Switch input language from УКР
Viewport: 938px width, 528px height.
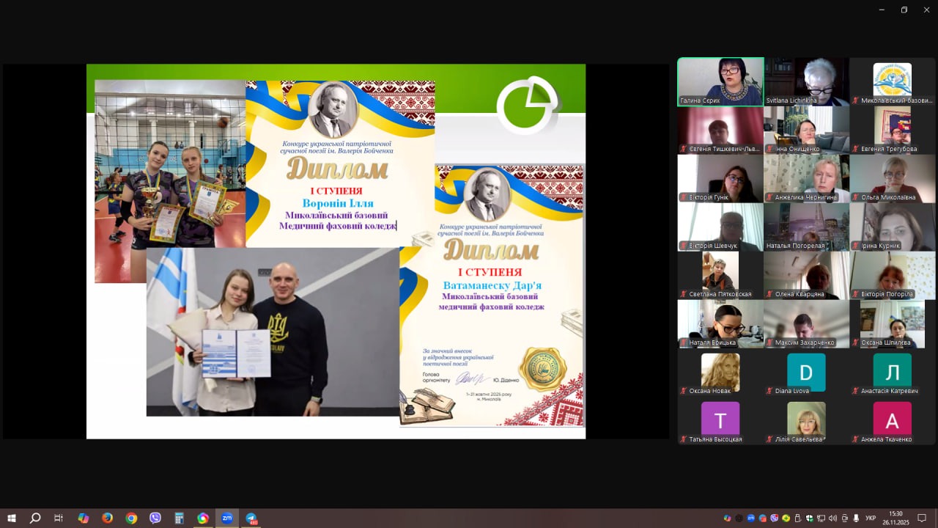[871, 518]
